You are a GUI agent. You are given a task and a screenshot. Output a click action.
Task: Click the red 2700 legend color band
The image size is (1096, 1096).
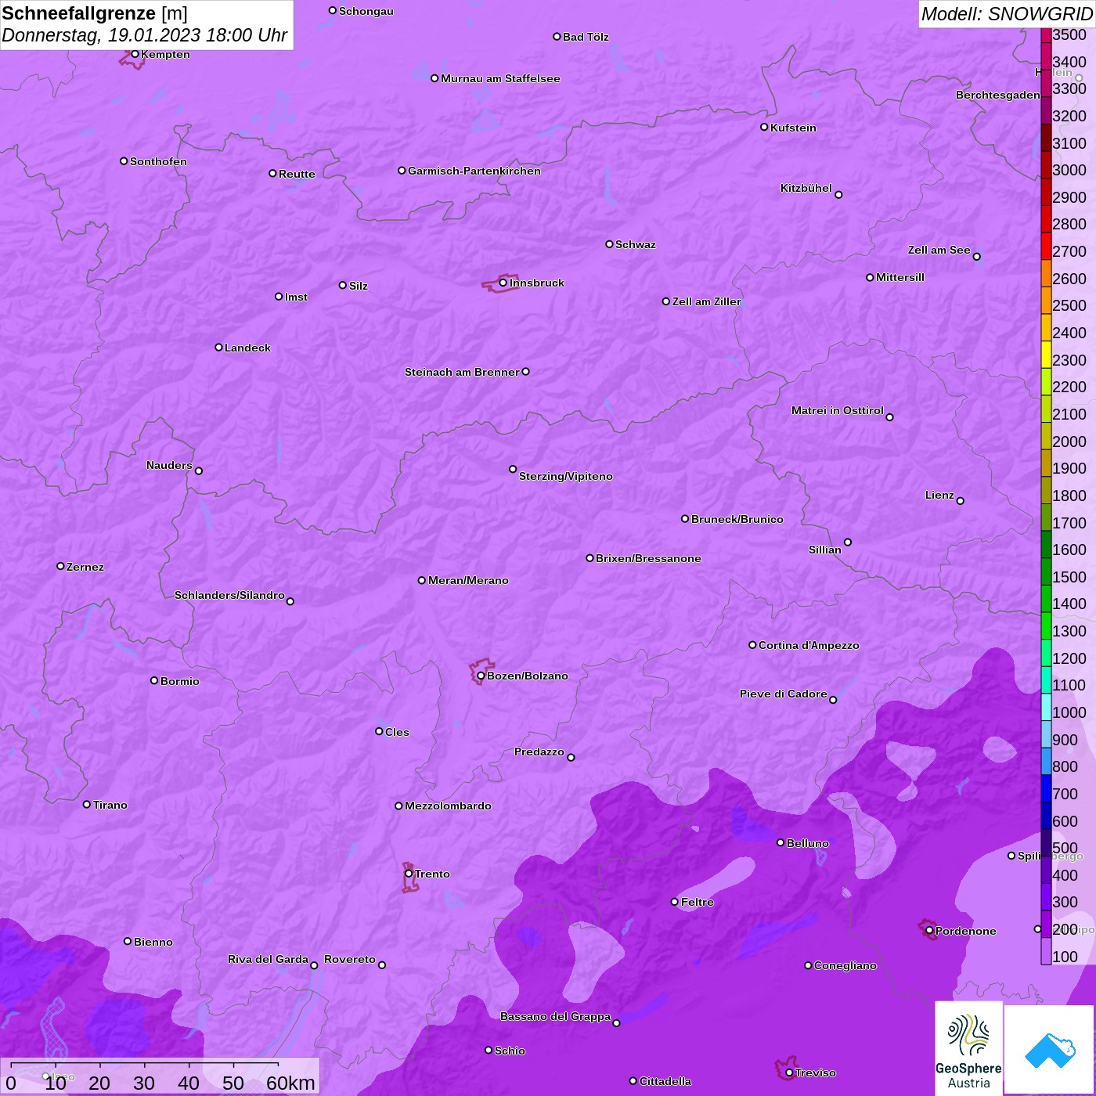[1046, 246]
